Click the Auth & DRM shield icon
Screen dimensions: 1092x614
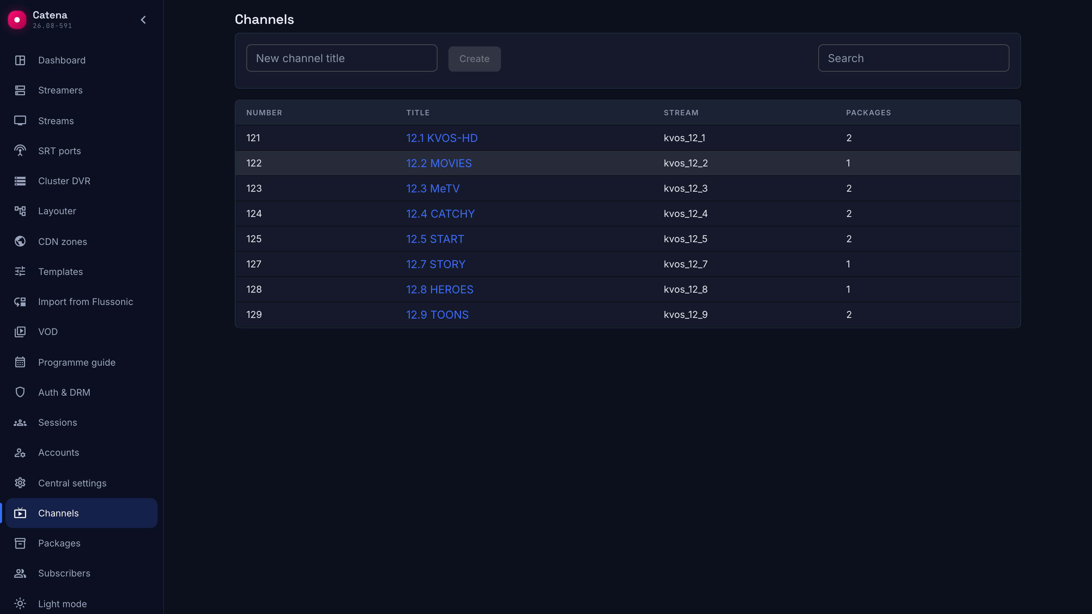[x=20, y=392]
